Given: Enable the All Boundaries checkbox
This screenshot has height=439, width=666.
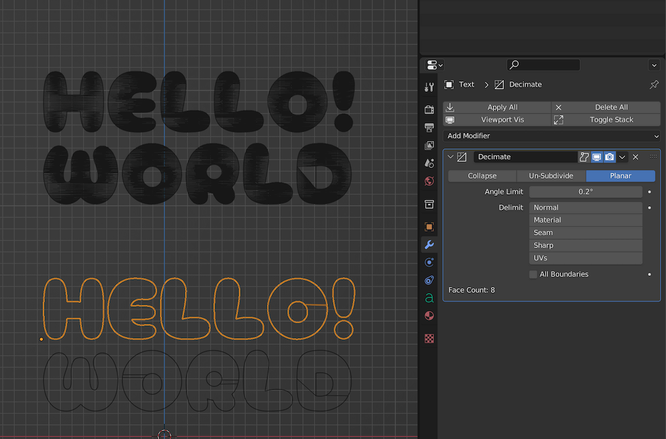Looking at the screenshot, I should pyautogui.click(x=533, y=274).
